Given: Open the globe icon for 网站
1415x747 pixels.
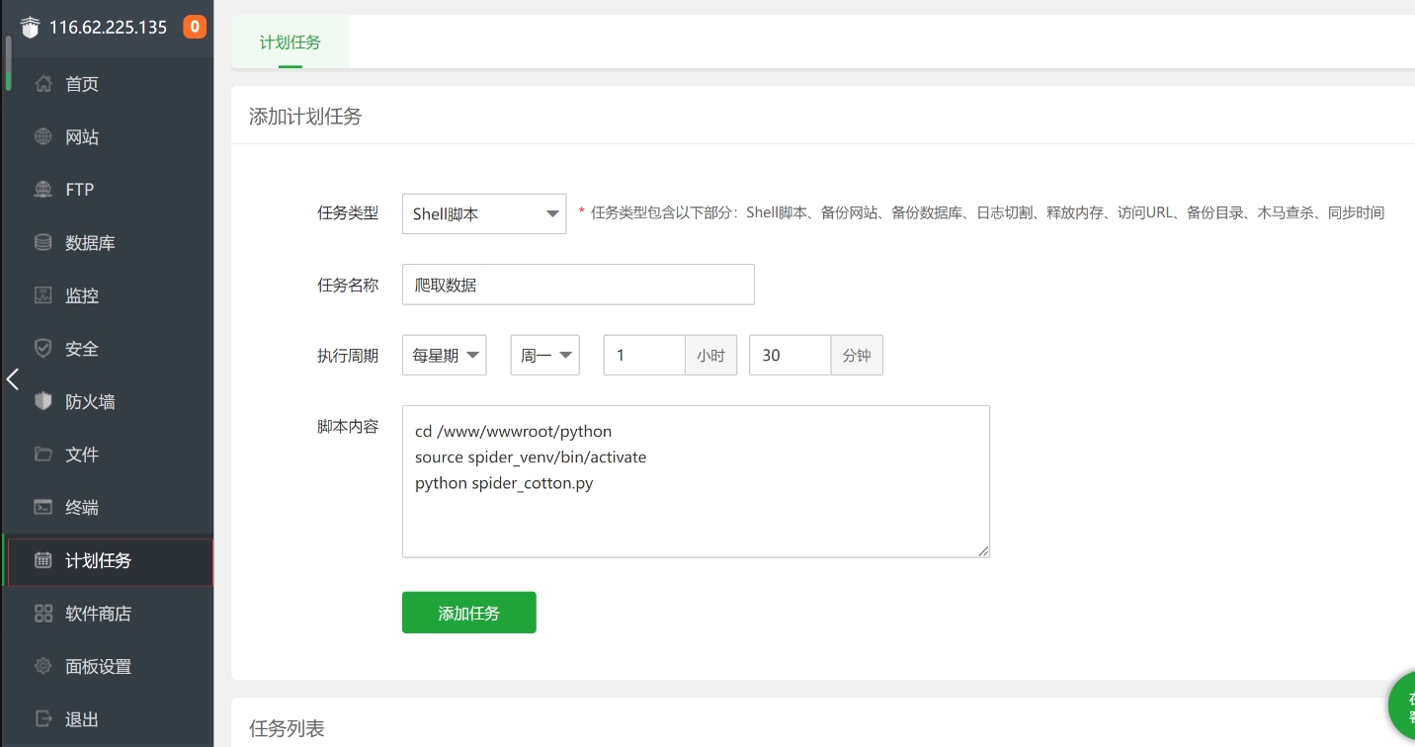Looking at the screenshot, I should [43, 137].
